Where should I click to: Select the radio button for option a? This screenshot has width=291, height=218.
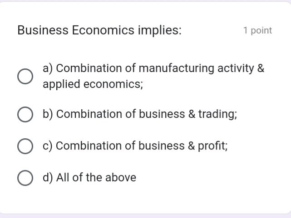(25, 76)
